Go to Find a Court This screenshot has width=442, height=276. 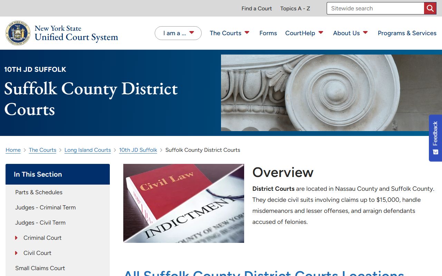[x=257, y=8]
